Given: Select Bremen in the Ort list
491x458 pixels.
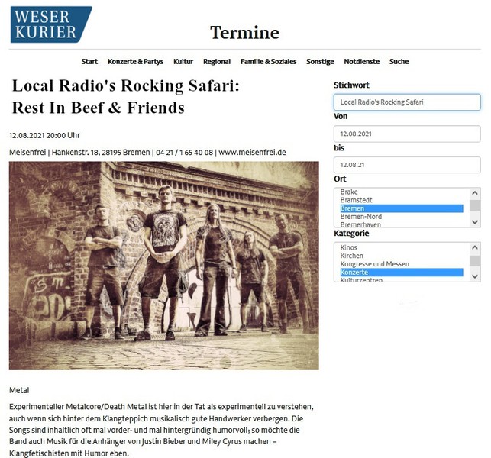Looking at the screenshot, I should (x=402, y=208).
